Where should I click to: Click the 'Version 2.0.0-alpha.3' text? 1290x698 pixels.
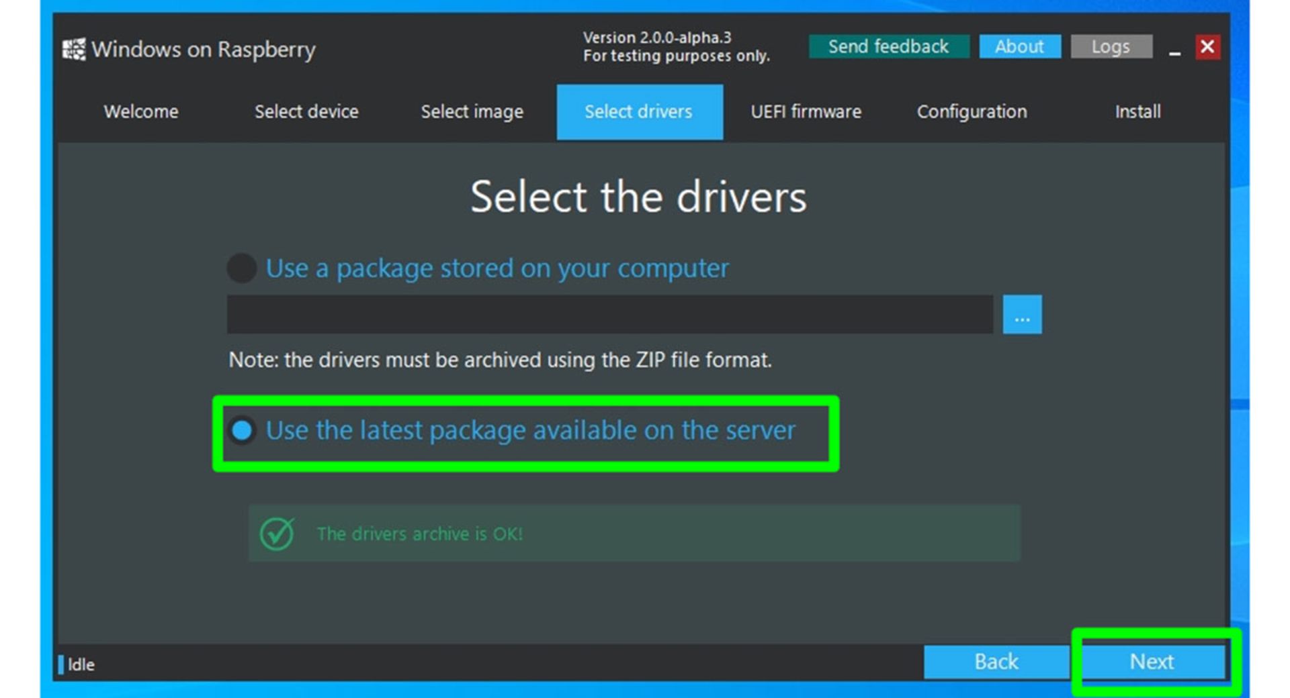pyautogui.click(x=657, y=38)
